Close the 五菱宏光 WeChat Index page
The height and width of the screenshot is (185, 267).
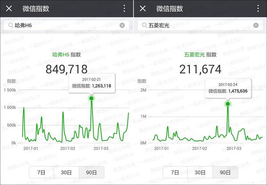143,8
